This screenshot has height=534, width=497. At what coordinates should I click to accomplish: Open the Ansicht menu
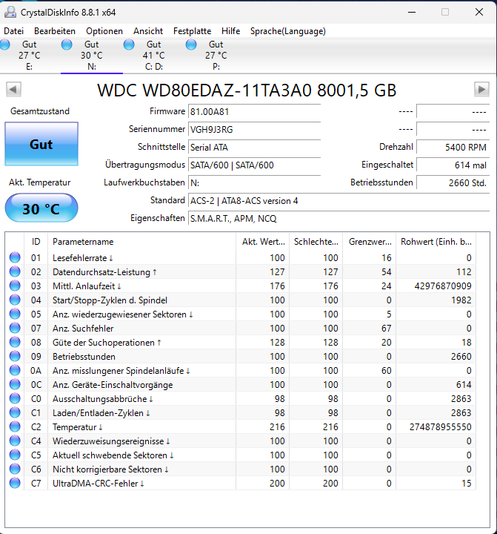[148, 31]
